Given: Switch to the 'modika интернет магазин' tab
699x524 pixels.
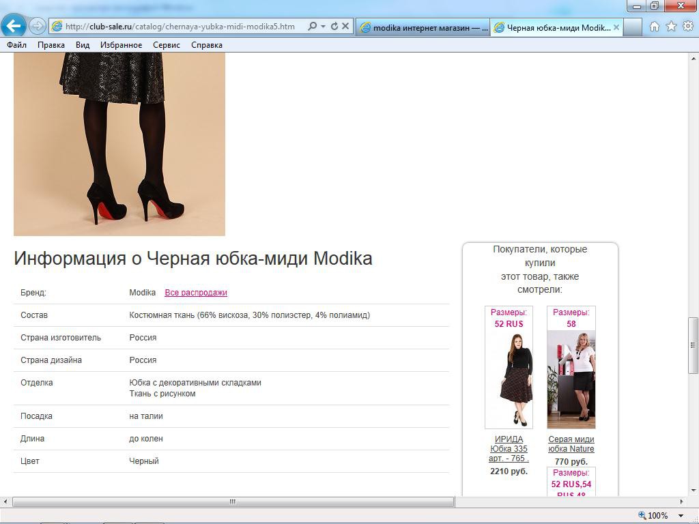Looking at the screenshot, I should point(423,27).
